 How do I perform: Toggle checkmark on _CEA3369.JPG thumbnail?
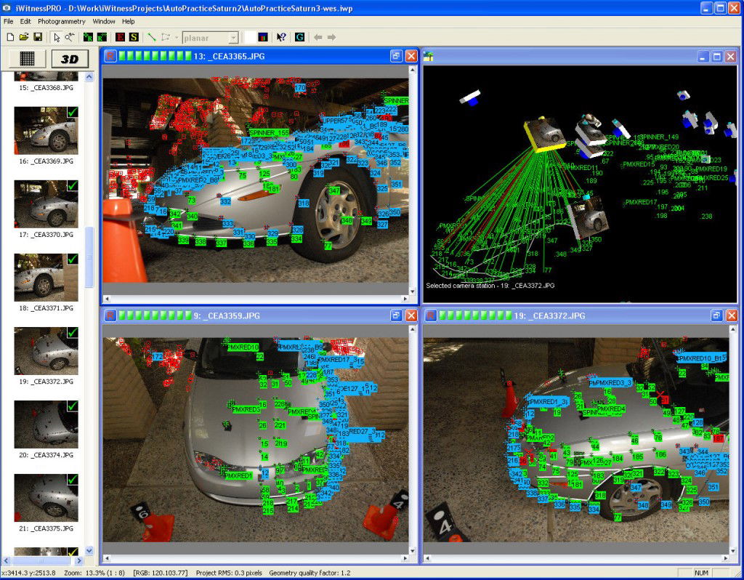pyautogui.click(x=73, y=113)
